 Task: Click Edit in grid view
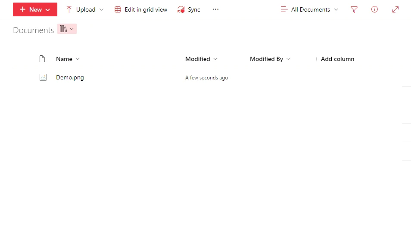tap(141, 9)
